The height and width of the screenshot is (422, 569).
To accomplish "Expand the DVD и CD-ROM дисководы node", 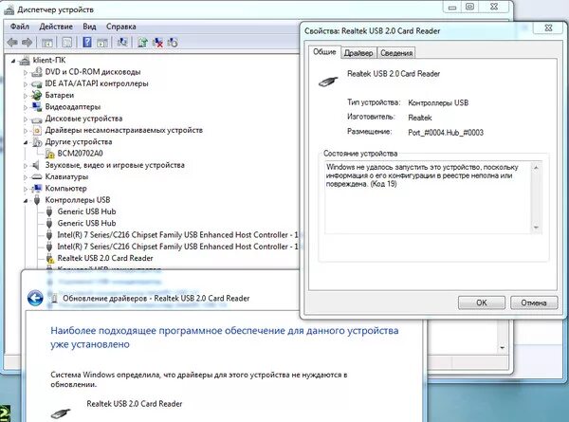I will 26,72.
